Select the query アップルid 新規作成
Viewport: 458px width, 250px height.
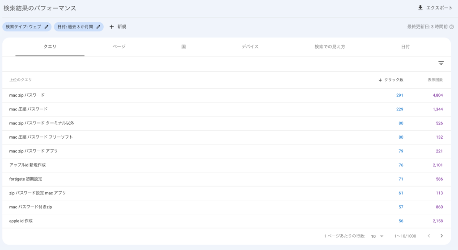[x=27, y=165]
